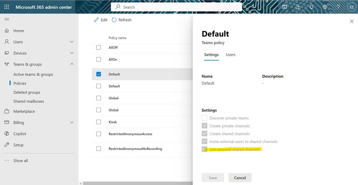Switch to the Users tab in panel
The width and height of the screenshot is (358, 185).
[x=231, y=55]
